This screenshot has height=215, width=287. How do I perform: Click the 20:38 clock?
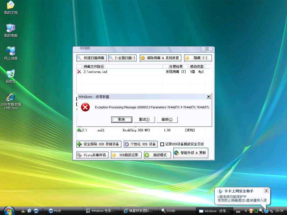point(279,211)
